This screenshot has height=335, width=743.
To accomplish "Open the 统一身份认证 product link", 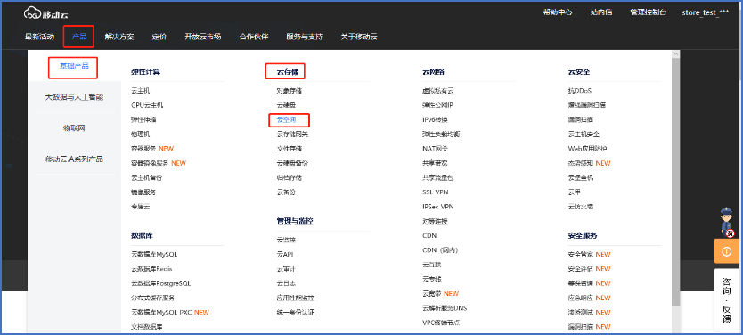I will pos(296,312).
